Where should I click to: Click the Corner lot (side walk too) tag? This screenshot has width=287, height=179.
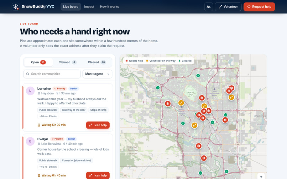click(76, 161)
